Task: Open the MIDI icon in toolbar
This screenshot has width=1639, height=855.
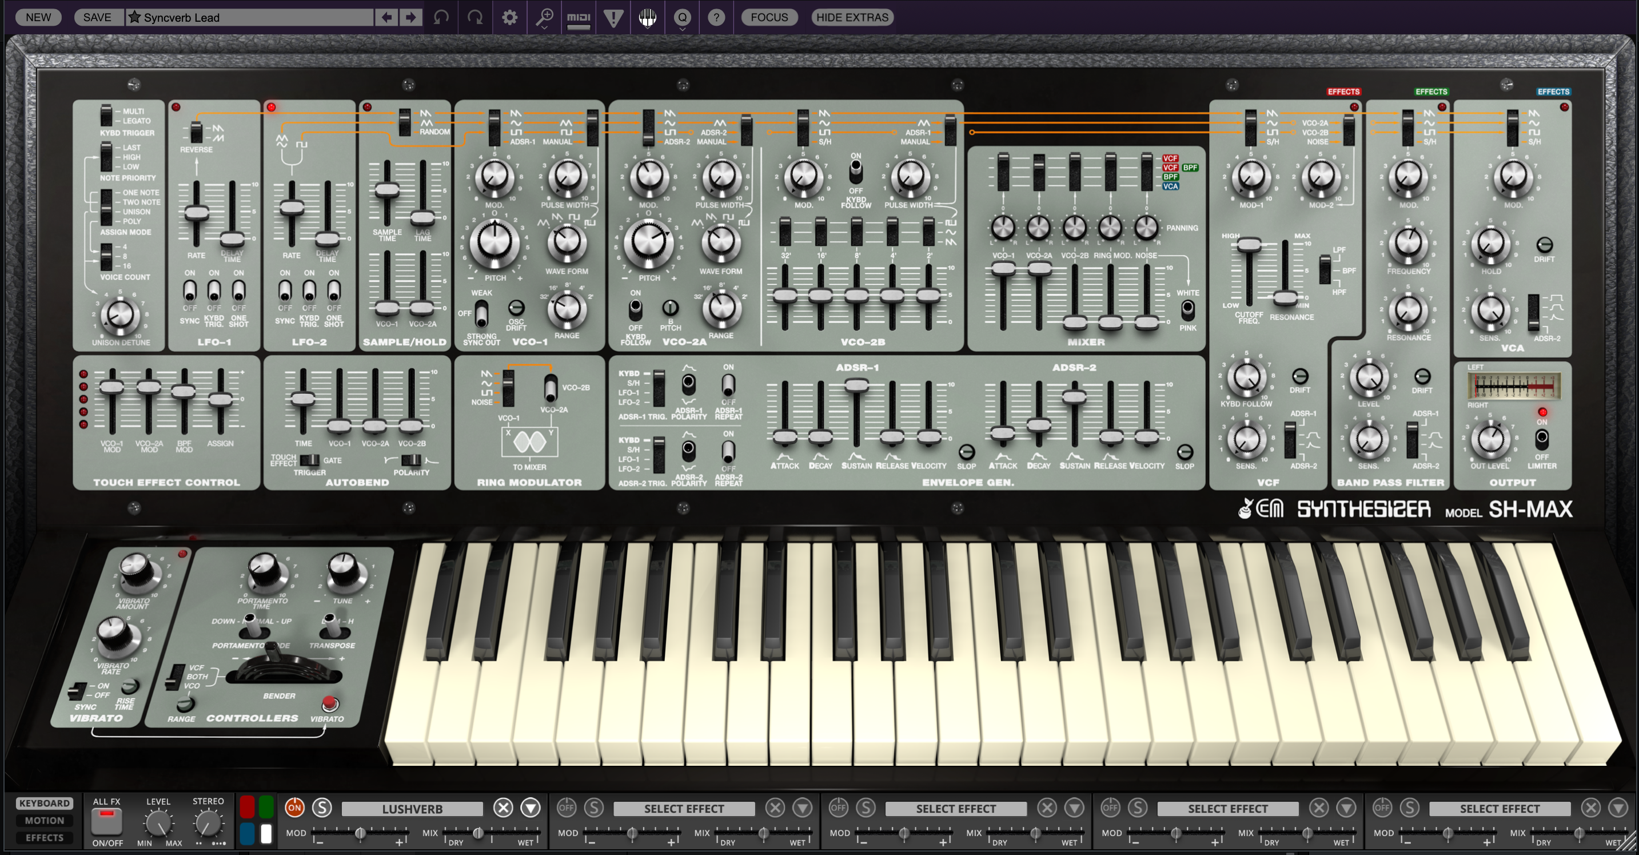Action: click(579, 17)
